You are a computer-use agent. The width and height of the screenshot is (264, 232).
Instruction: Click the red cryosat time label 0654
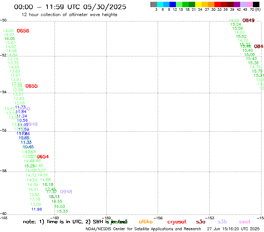pos(43,157)
